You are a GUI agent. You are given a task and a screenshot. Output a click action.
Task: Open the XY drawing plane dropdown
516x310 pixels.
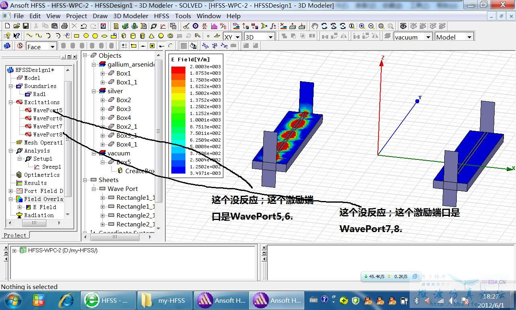[237, 37]
